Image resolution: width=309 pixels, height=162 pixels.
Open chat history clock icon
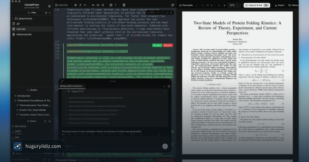coord(169,87)
